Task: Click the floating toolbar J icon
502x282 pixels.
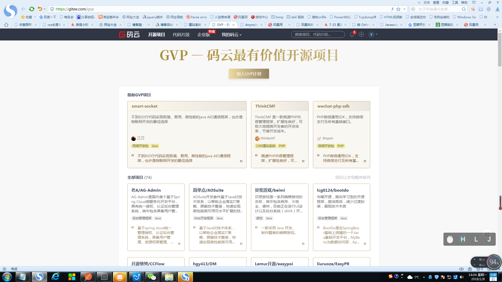Action: (x=489, y=239)
